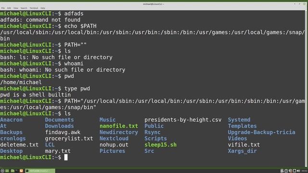308x173 pixels.
Task: Click the 'mary.txt' file name
Action: coord(58,151)
